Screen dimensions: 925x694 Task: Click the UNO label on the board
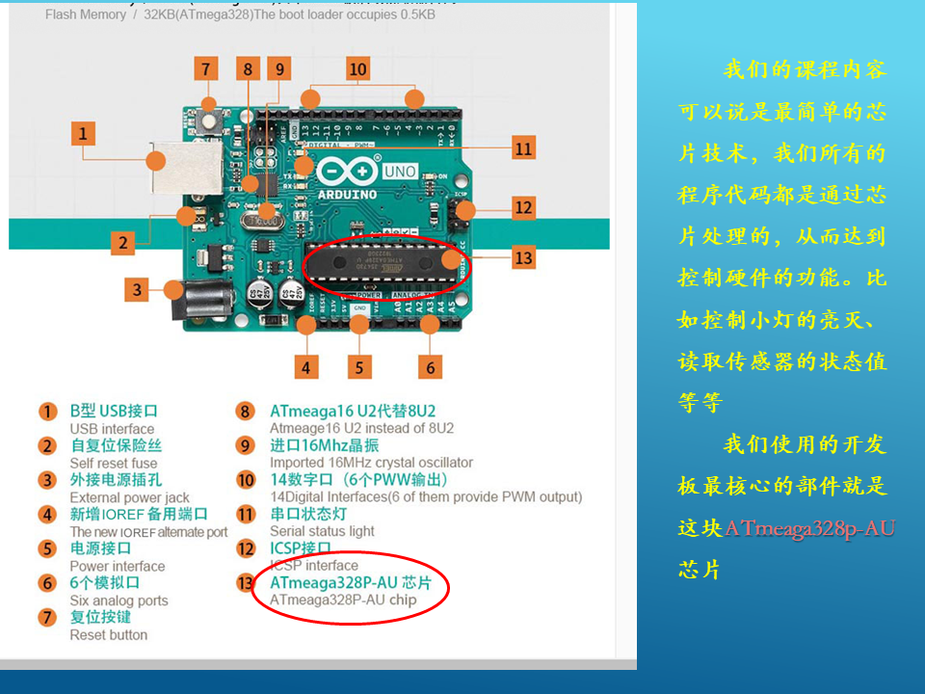(400, 172)
